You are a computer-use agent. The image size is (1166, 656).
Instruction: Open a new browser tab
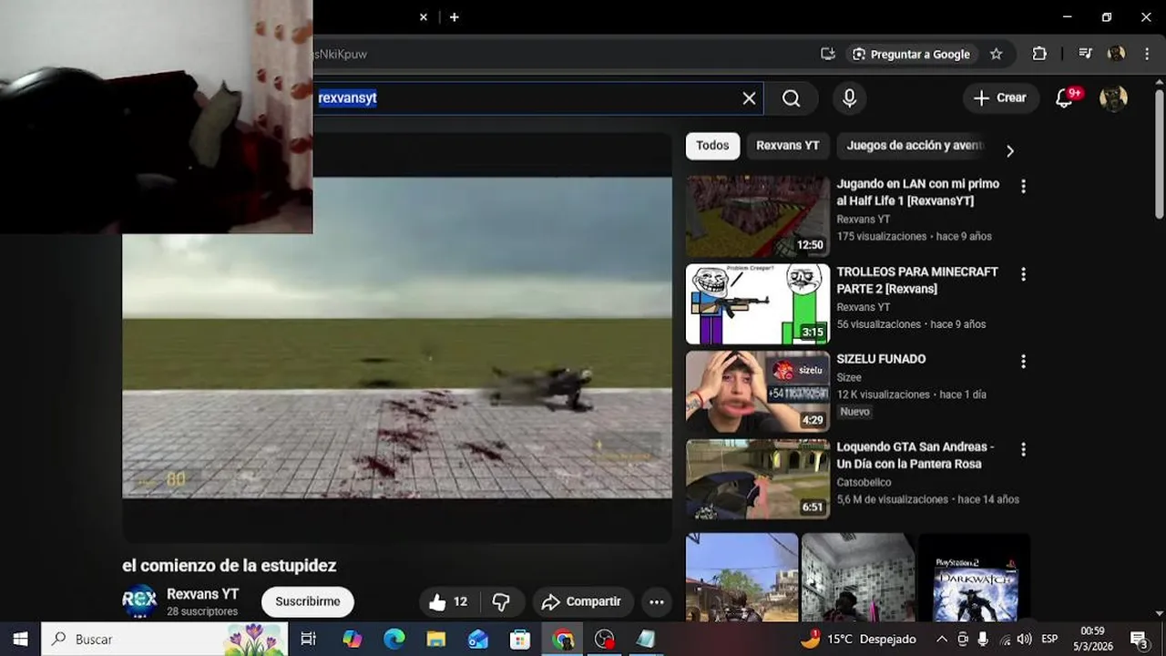pos(454,17)
